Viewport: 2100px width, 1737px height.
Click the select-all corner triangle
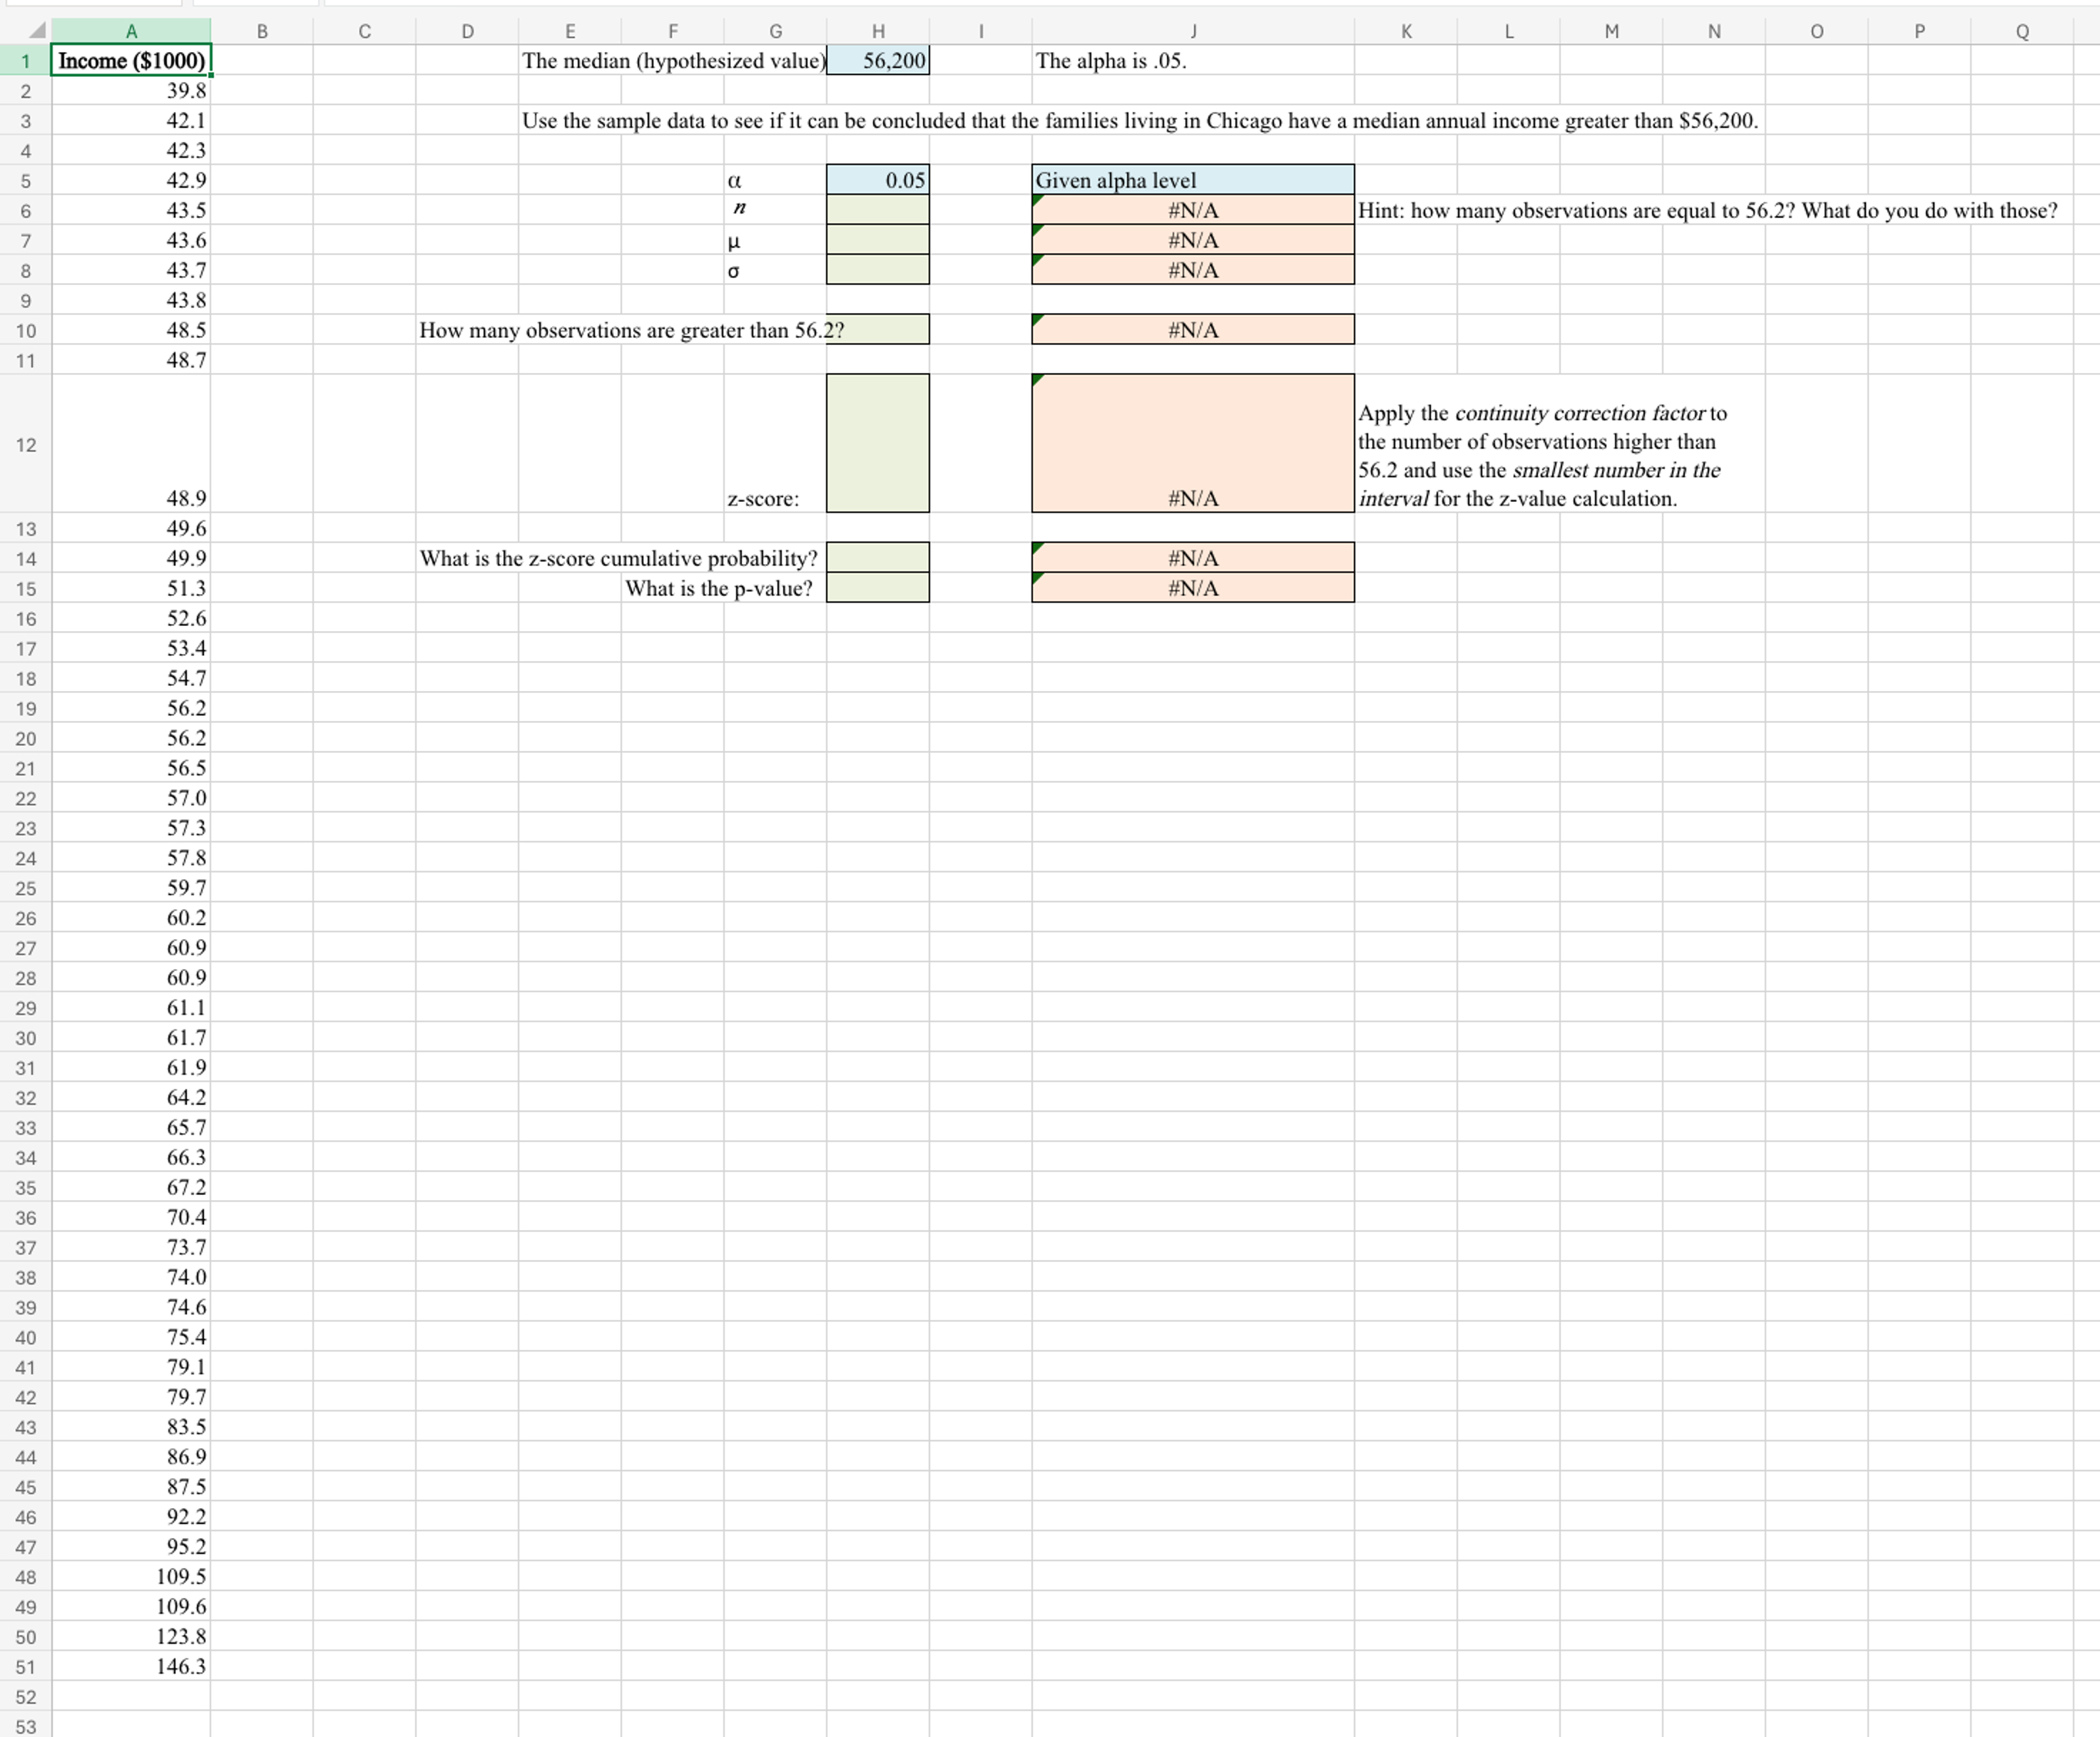[36, 31]
